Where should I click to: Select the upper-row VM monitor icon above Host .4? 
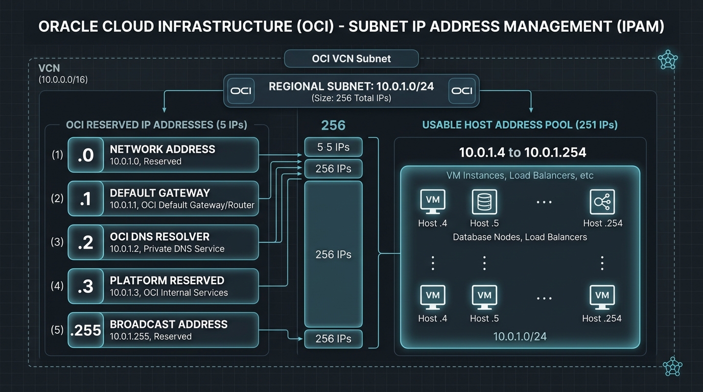tap(433, 202)
